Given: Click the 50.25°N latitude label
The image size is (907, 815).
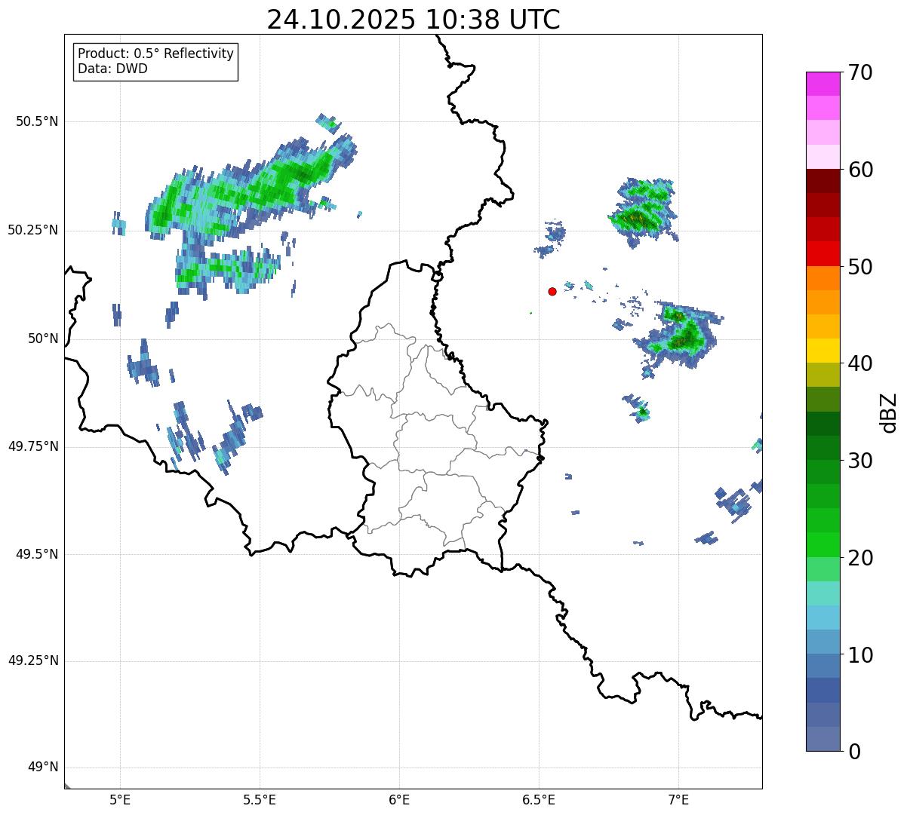Looking at the screenshot, I should (x=33, y=230).
